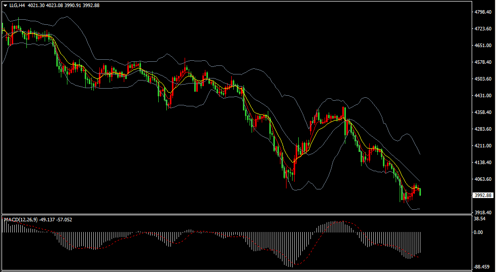Click the 0.00 MACD zero level label

click(479, 232)
